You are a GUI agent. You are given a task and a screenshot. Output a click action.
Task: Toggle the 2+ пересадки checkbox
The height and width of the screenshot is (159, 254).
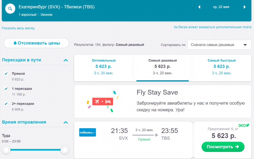pyautogui.click(x=6, y=104)
